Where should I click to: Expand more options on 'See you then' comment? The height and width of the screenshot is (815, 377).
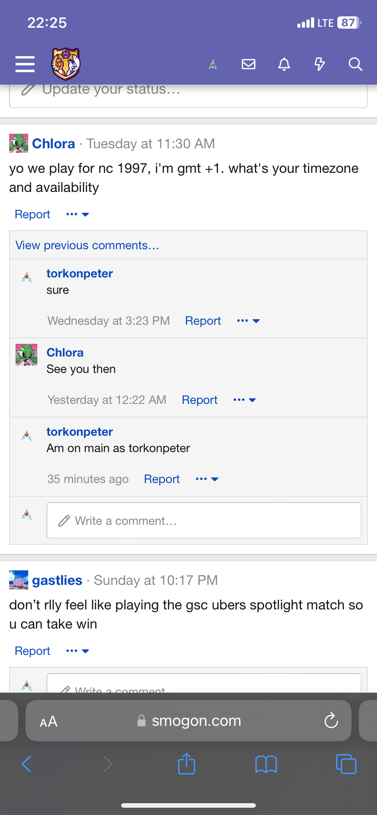(245, 400)
